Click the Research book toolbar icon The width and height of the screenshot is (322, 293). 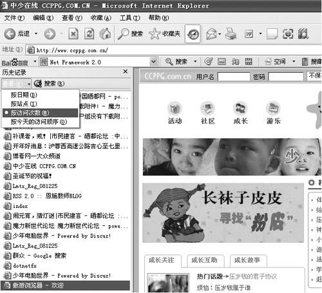tap(303, 34)
